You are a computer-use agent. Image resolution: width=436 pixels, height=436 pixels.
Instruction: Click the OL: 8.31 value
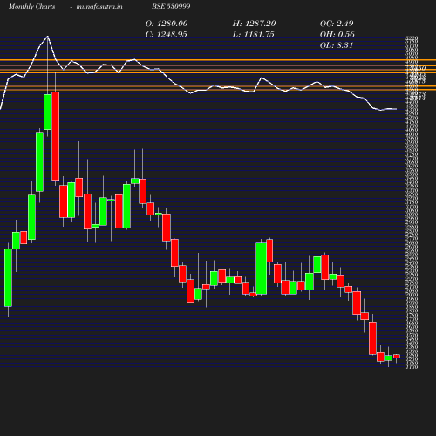click(337, 45)
